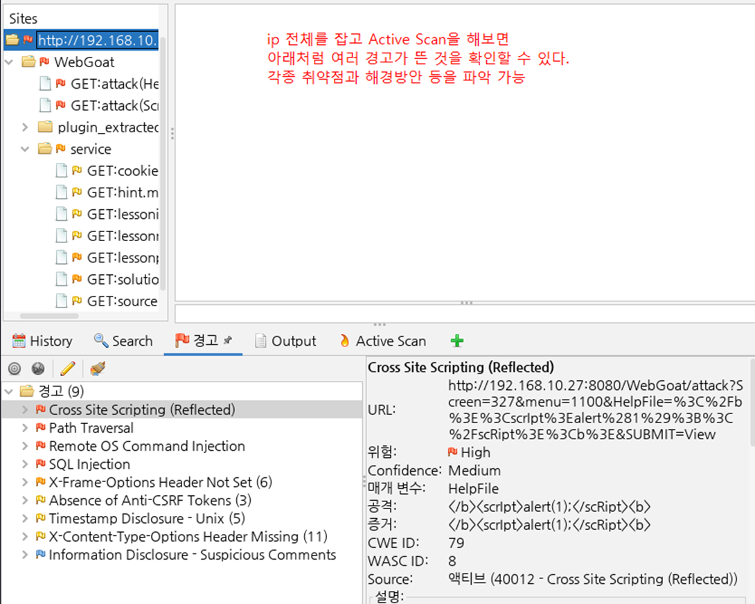Click the broom delete all alerts icon

[97, 368]
